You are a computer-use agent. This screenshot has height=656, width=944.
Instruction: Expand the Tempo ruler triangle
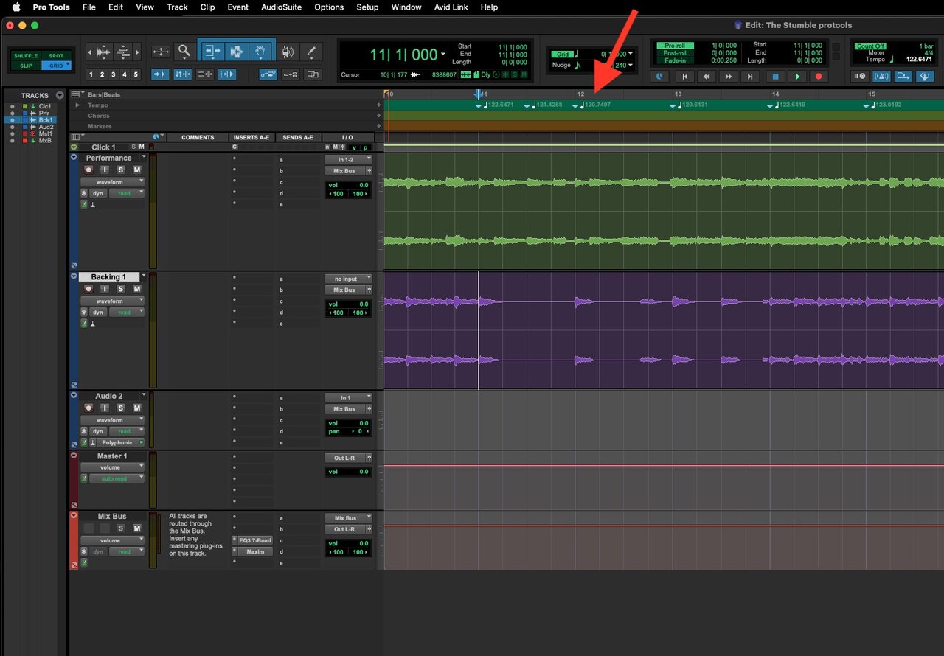click(77, 105)
